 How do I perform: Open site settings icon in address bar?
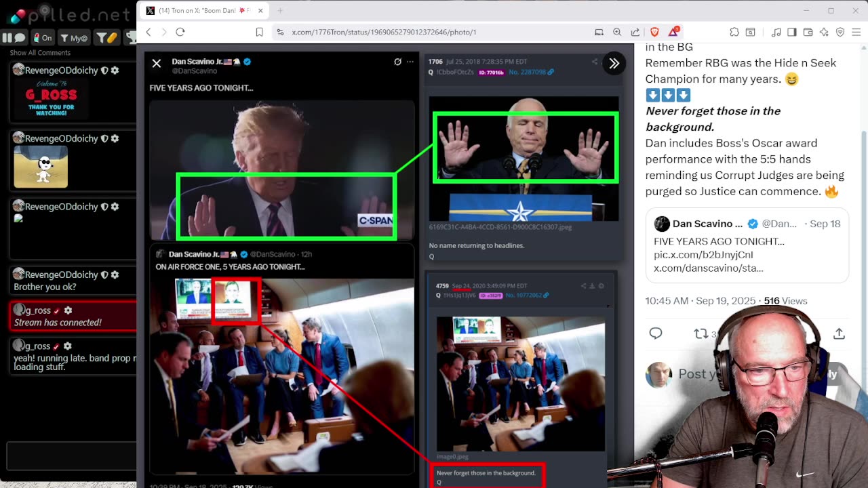[280, 32]
